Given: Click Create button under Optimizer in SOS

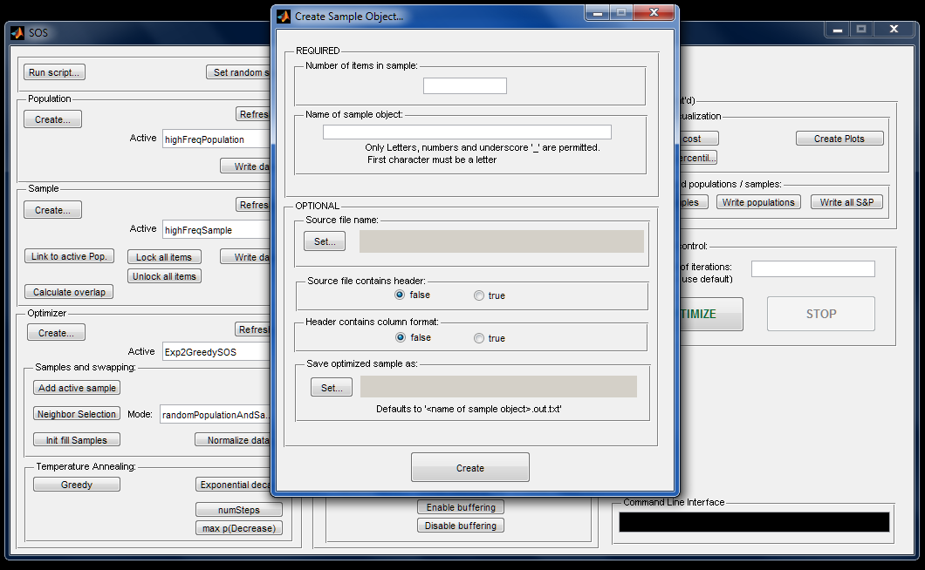Looking at the screenshot, I should pyautogui.click(x=56, y=332).
